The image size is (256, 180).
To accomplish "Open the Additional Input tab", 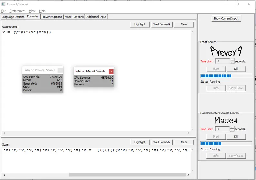I will point(96,17).
